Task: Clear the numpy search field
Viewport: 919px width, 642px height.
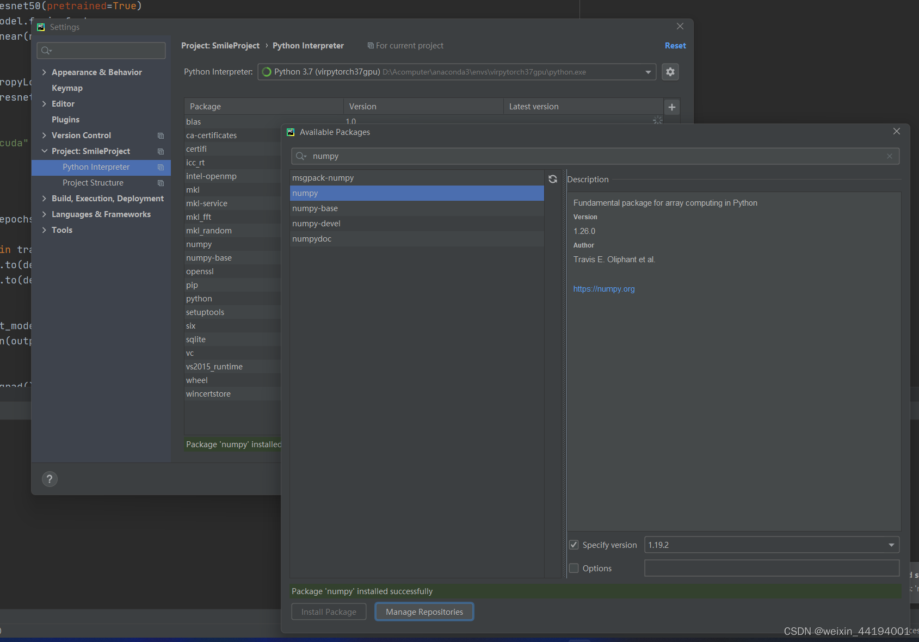Action: coord(890,156)
